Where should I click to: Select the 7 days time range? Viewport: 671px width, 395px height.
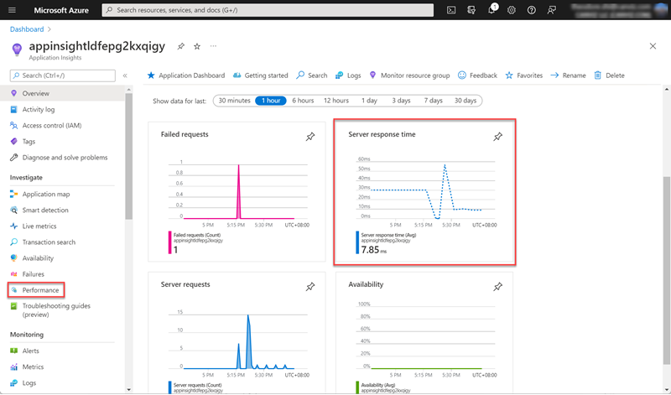point(433,101)
